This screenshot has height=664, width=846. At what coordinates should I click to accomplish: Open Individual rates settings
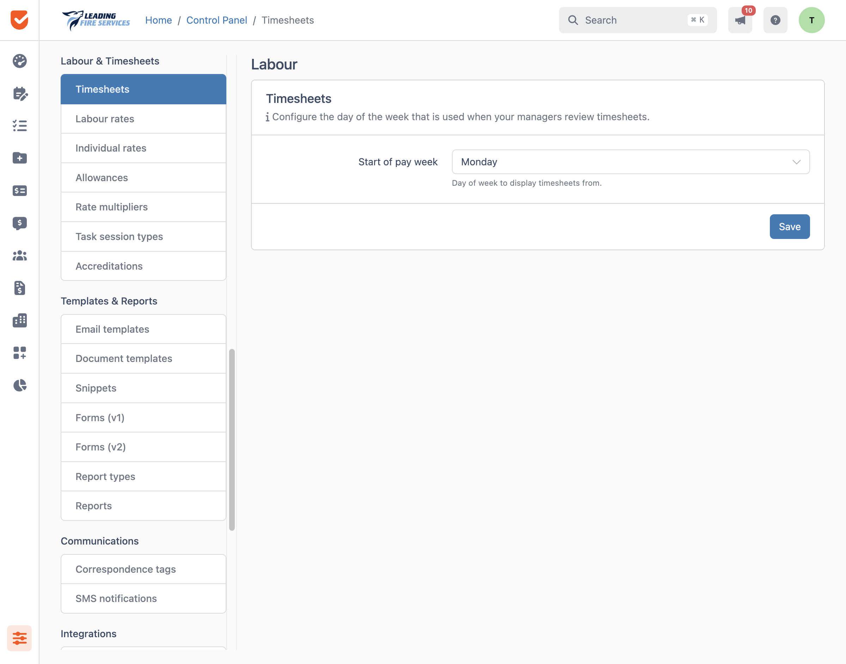tap(143, 148)
